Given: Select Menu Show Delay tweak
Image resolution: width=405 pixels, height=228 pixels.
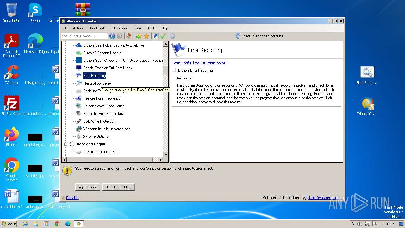Looking at the screenshot, I should coord(97,83).
